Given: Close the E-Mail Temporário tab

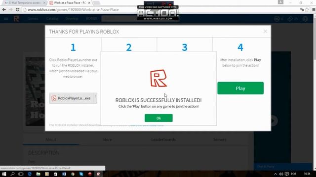Looking at the screenshot, I should 44,3.
